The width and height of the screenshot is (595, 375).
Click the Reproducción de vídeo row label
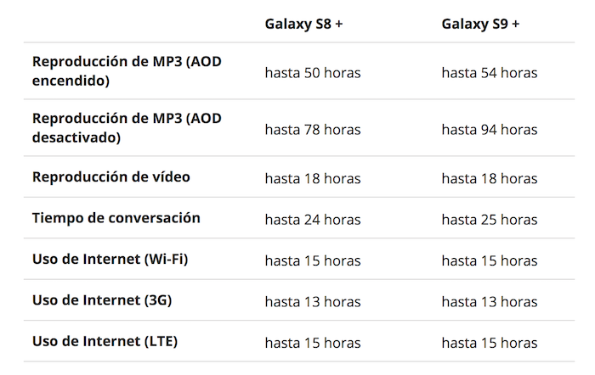pyautogui.click(x=111, y=176)
